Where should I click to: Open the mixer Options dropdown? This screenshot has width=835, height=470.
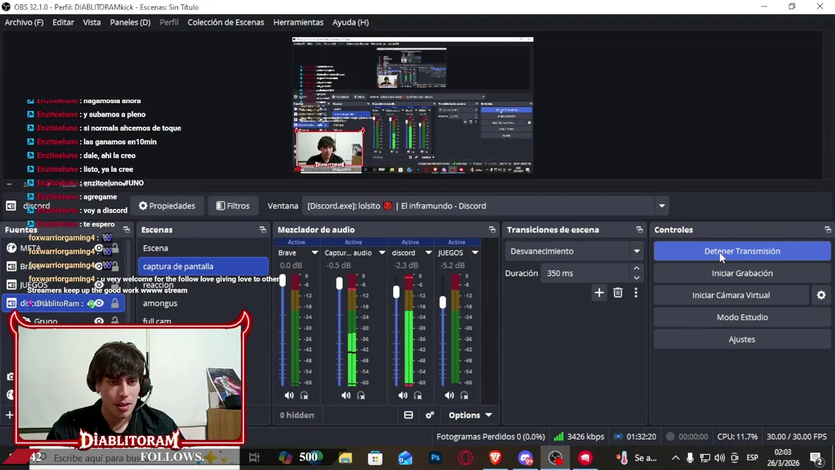click(x=470, y=415)
